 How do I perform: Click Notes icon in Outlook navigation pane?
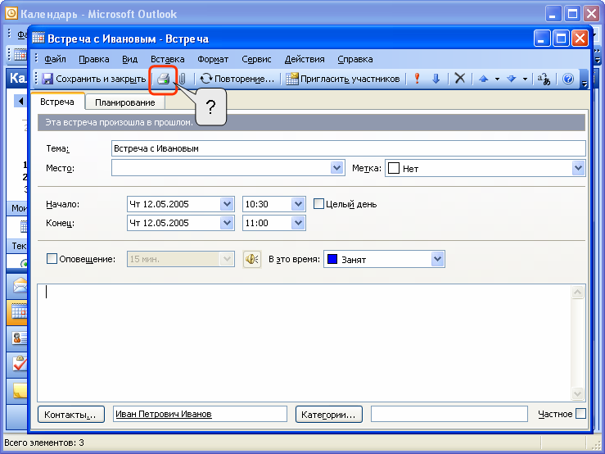(20, 391)
